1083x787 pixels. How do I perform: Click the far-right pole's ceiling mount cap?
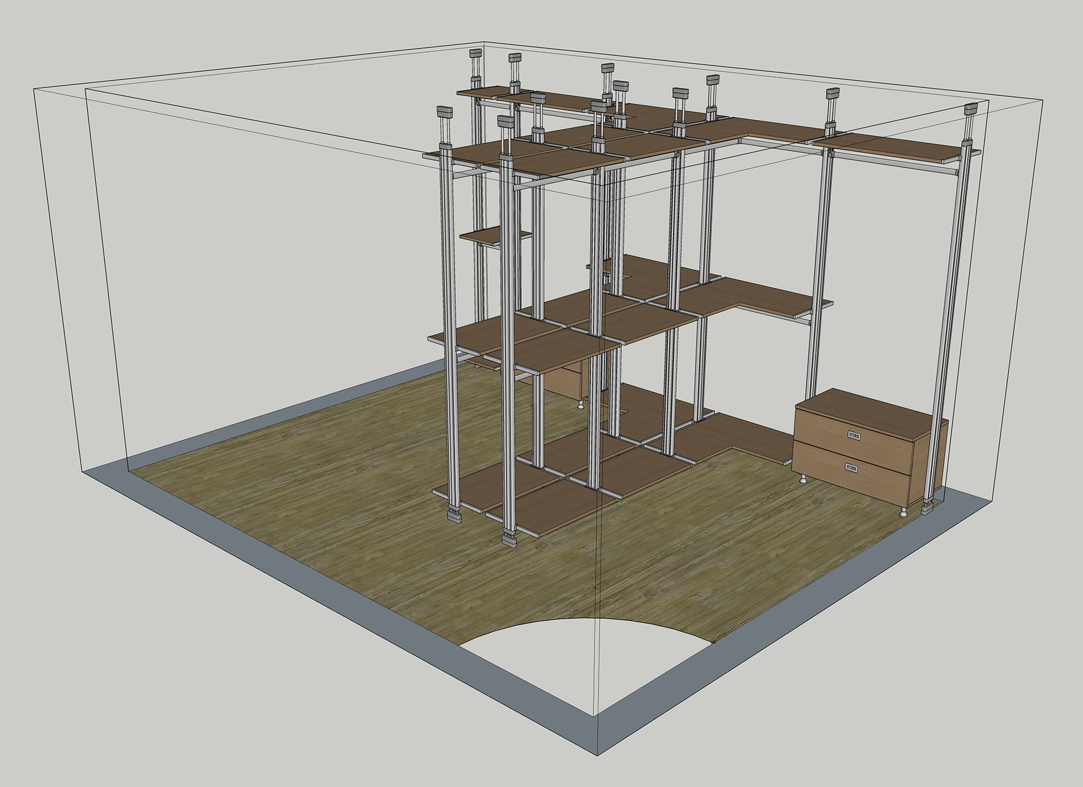tap(970, 109)
